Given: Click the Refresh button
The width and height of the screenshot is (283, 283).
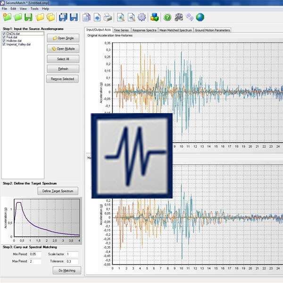Looking at the screenshot, I should (63, 69).
